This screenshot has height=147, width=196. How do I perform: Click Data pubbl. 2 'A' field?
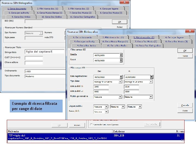click(131, 92)
